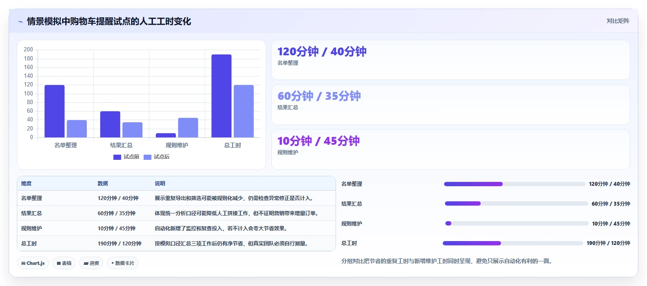Image resolution: width=647 pixels, height=286 pixels.
Task: Click the 试点后 legend color box
Action: click(x=148, y=157)
